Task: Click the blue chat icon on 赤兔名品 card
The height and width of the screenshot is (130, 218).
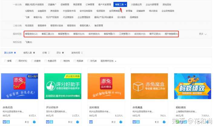Action: 34,122
